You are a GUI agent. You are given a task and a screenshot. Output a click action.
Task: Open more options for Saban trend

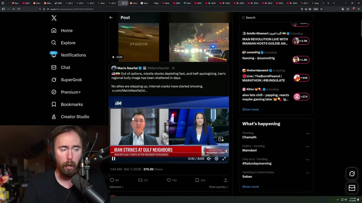coord(307,173)
